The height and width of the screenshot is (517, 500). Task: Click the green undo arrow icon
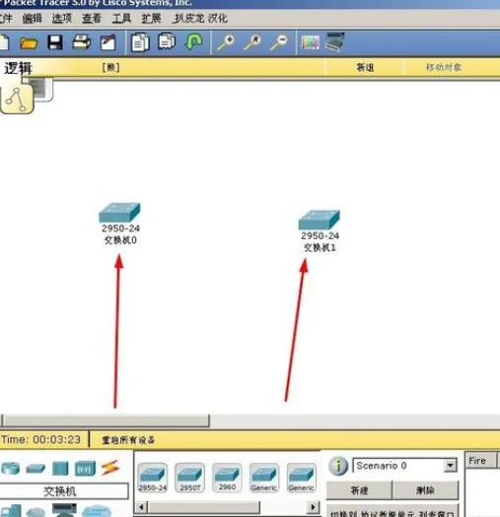point(194,42)
